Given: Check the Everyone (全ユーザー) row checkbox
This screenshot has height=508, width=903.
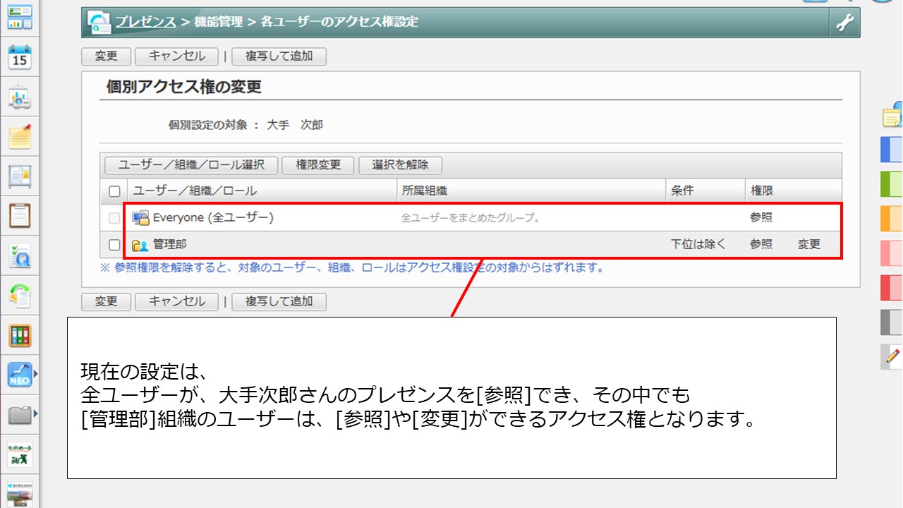Looking at the screenshot, I should point(114,219).
